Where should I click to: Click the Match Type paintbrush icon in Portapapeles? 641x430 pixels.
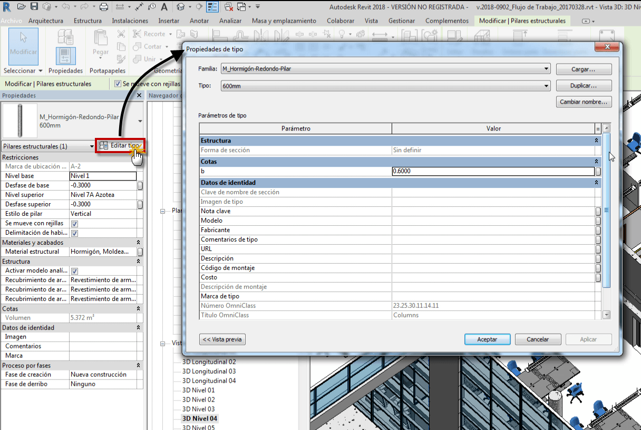point(121,59)
